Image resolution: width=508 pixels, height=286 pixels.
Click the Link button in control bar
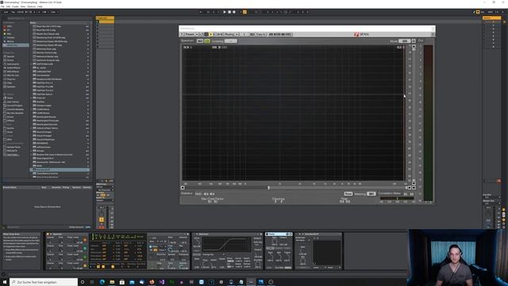[6, 12]
